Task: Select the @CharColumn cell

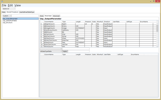Action: point(53,34)
